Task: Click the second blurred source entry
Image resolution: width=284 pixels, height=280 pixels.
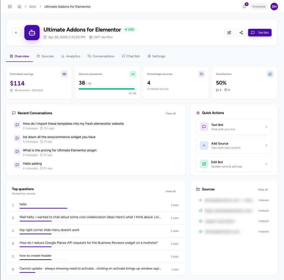Action: pos(229,211)
